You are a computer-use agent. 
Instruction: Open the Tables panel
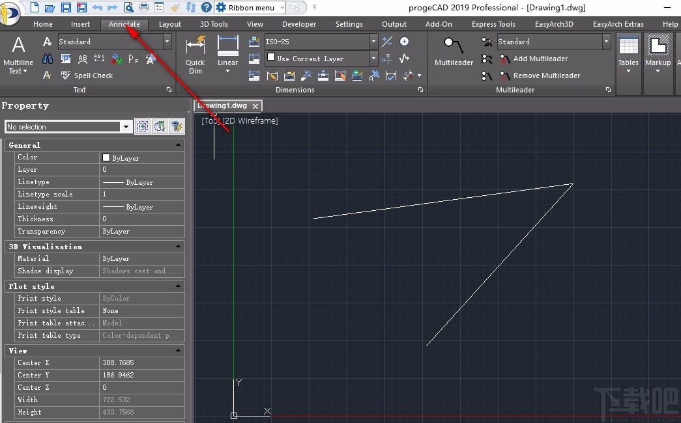(x=628, y=54)
